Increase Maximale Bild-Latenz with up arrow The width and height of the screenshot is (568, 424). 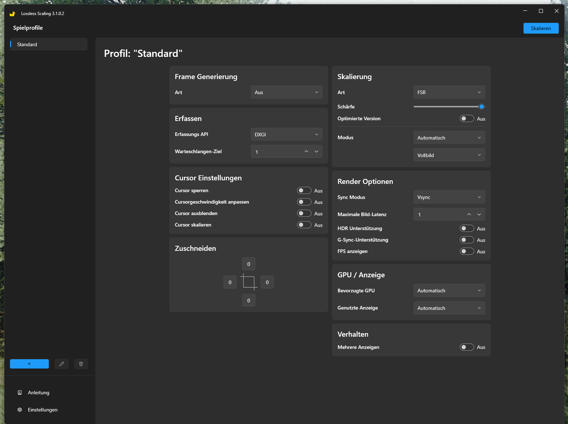[469, 214]
